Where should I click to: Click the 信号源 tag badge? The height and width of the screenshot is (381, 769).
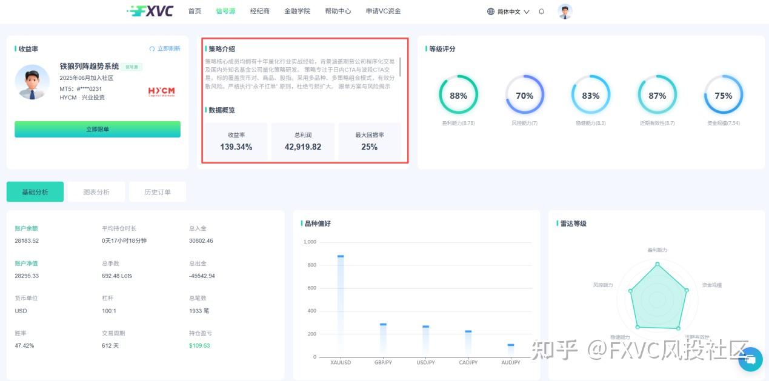click(x=131, y=67)
